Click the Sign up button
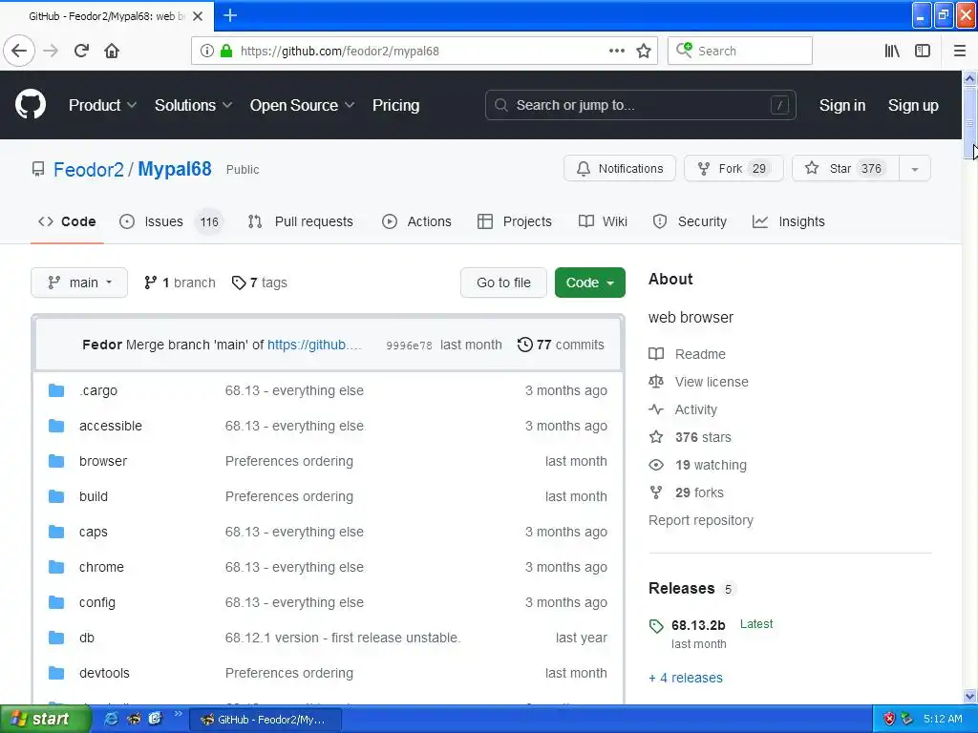This screenshot has width=978, height=733. click(x=912, y=105)
